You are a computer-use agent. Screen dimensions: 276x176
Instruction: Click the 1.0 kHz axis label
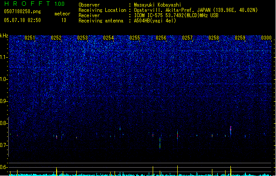pyautogui.click(x=4, y=79)
